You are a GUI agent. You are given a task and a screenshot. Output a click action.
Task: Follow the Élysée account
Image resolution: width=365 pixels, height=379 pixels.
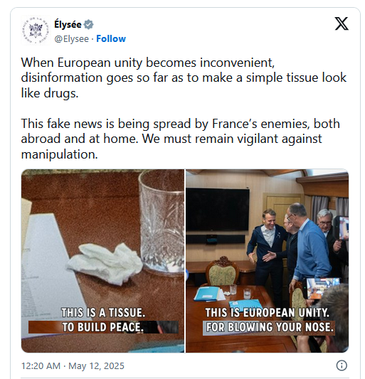pyautogui.click(x=111, y=38)
